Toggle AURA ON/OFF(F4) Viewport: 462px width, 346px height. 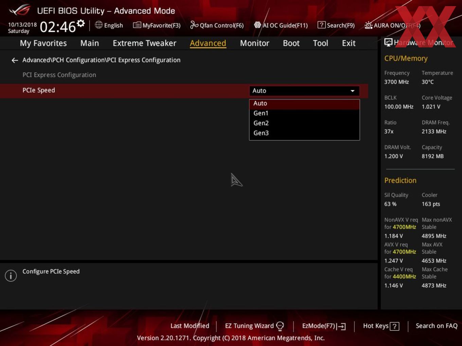pos(392,25)
